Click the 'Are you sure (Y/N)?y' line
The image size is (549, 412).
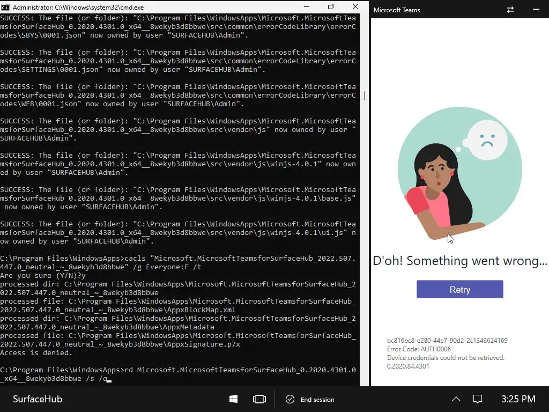point(43,275)
